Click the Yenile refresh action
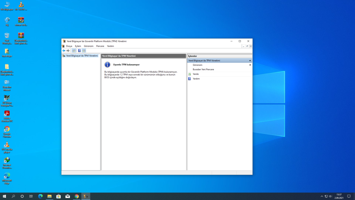355x200 pixels. pos(196,74)
